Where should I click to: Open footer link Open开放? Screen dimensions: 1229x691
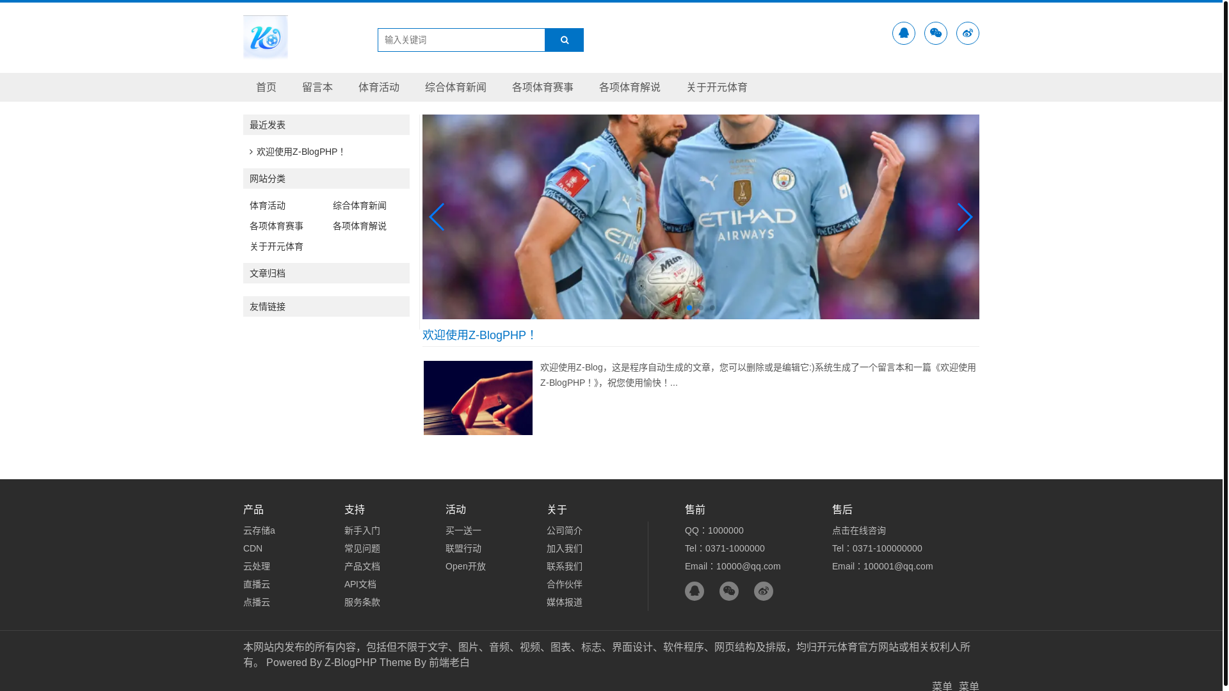pos(465,566)
